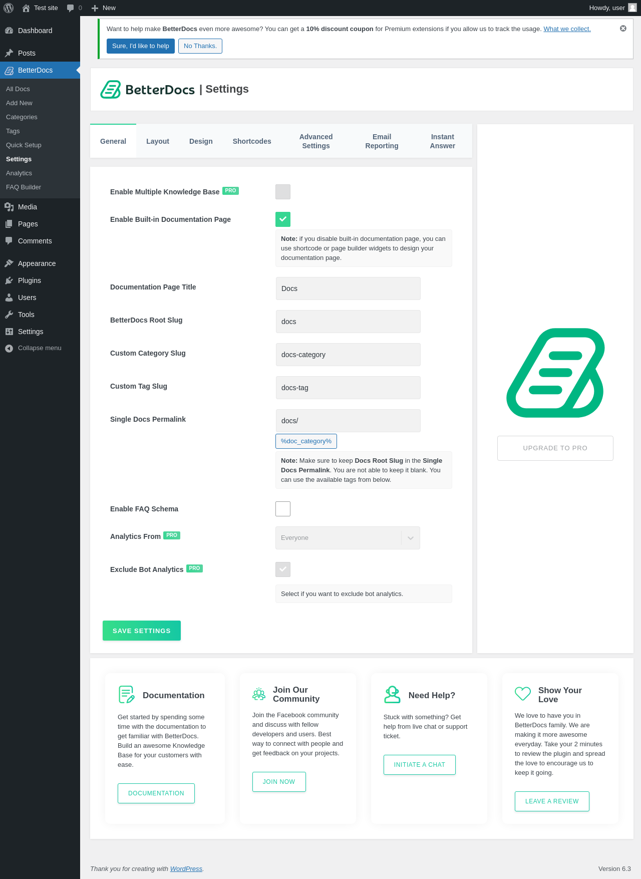Image resolution: width=641 pixels, height=879 pixels.
Task: Click the Join Our Community people icon
Action: pyautogui.click(x=259, y=694)
